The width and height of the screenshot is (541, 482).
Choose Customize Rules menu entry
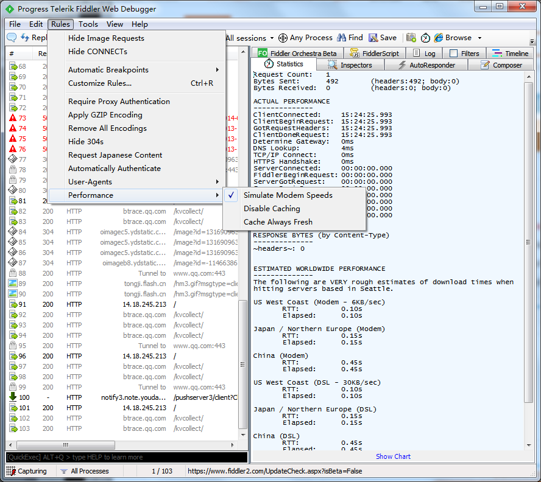tap(136, 83)
